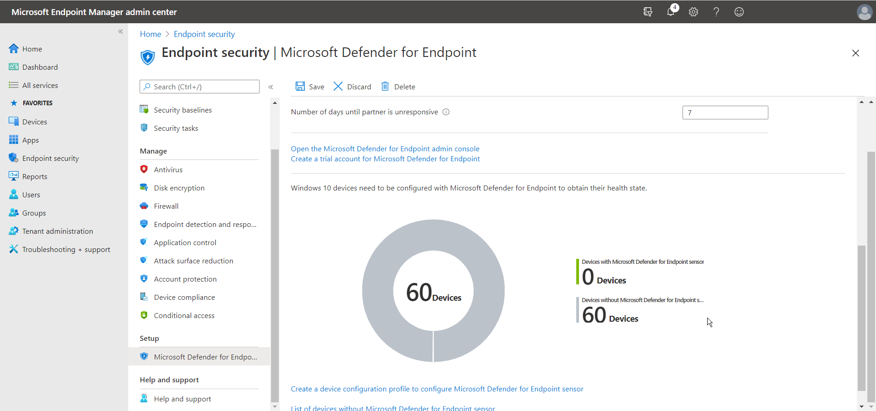Click List of devices without sensor link
876x411 pixels.
point(393,408)
